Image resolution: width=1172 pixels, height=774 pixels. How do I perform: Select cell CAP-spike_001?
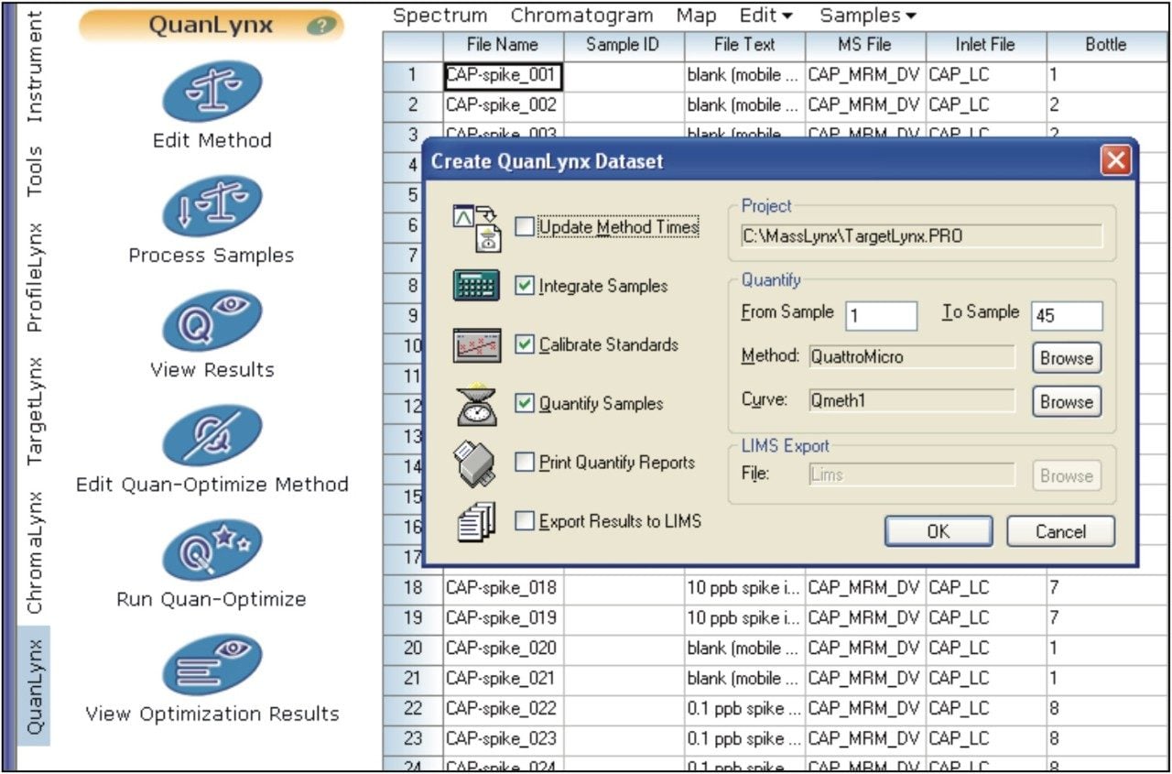click(503, 76)
